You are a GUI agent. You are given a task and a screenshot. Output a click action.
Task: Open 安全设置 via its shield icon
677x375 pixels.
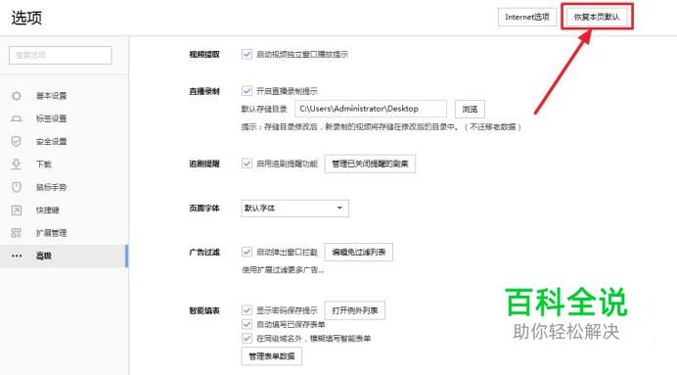click(x=17, y=141)
